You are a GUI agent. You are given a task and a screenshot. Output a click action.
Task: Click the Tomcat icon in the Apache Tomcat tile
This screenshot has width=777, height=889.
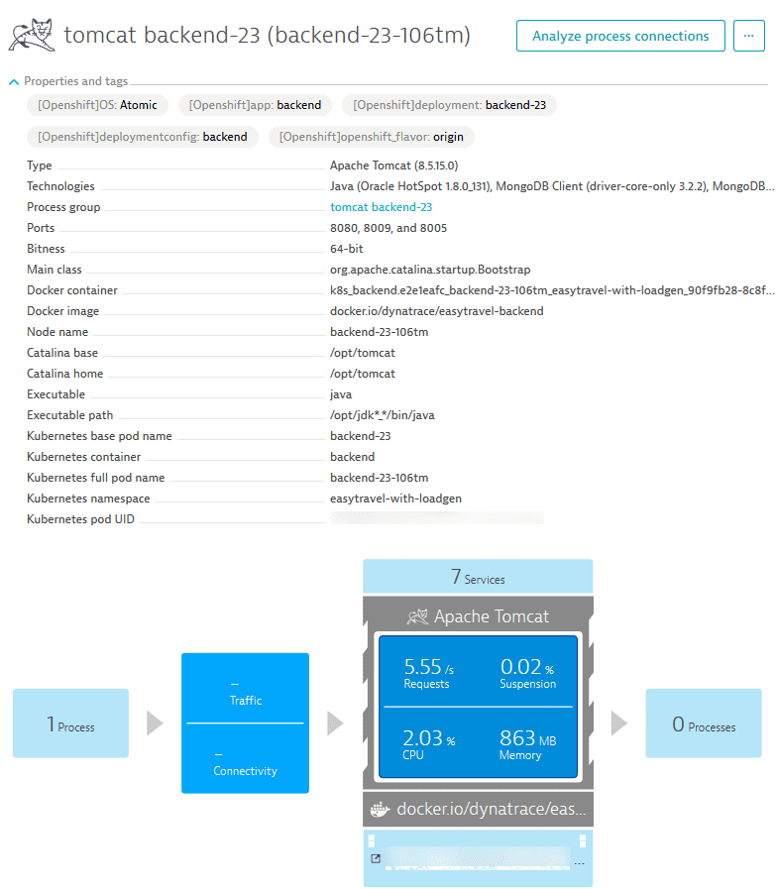pos(417,616)
